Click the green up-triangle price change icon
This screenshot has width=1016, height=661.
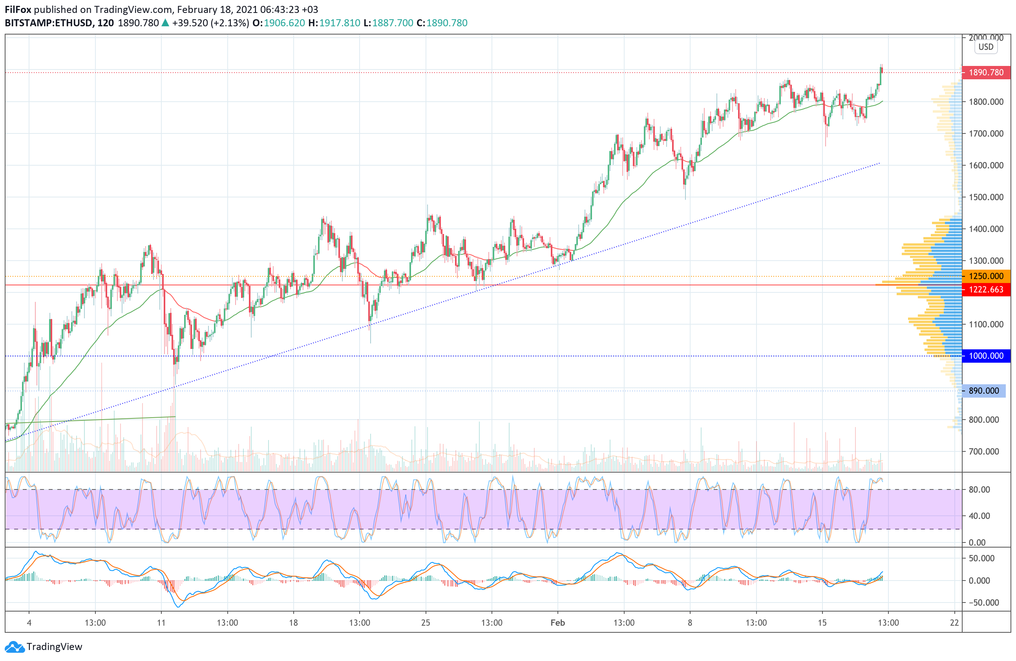(165, 23)
